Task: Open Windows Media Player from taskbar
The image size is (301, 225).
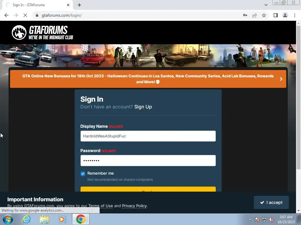Action: coord(62,219)
